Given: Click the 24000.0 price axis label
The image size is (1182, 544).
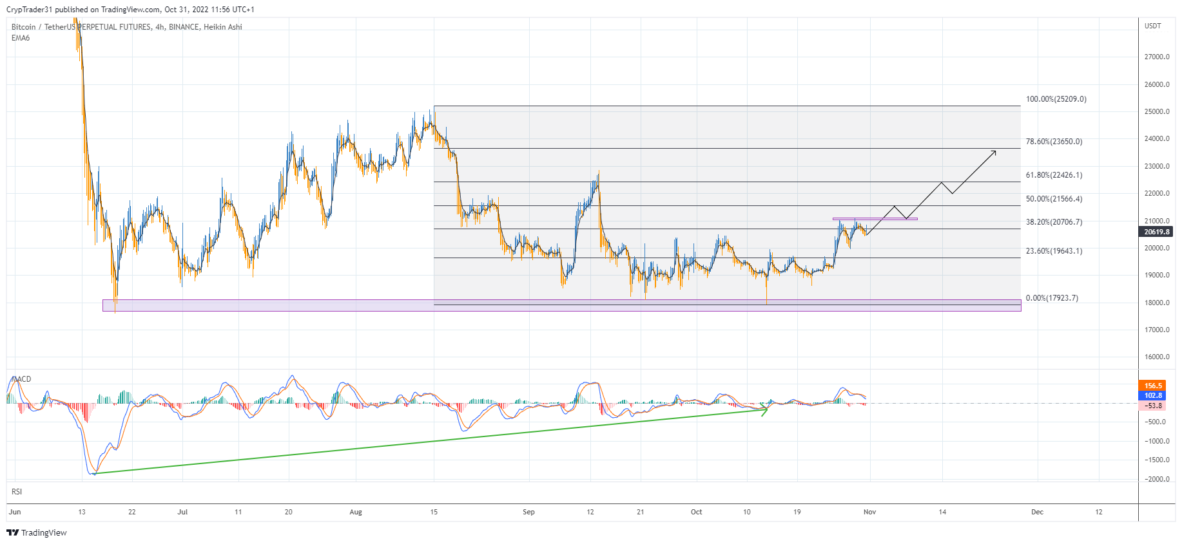Looking at the screenshot, I should pyautogui.click(x=1157, y=138).
